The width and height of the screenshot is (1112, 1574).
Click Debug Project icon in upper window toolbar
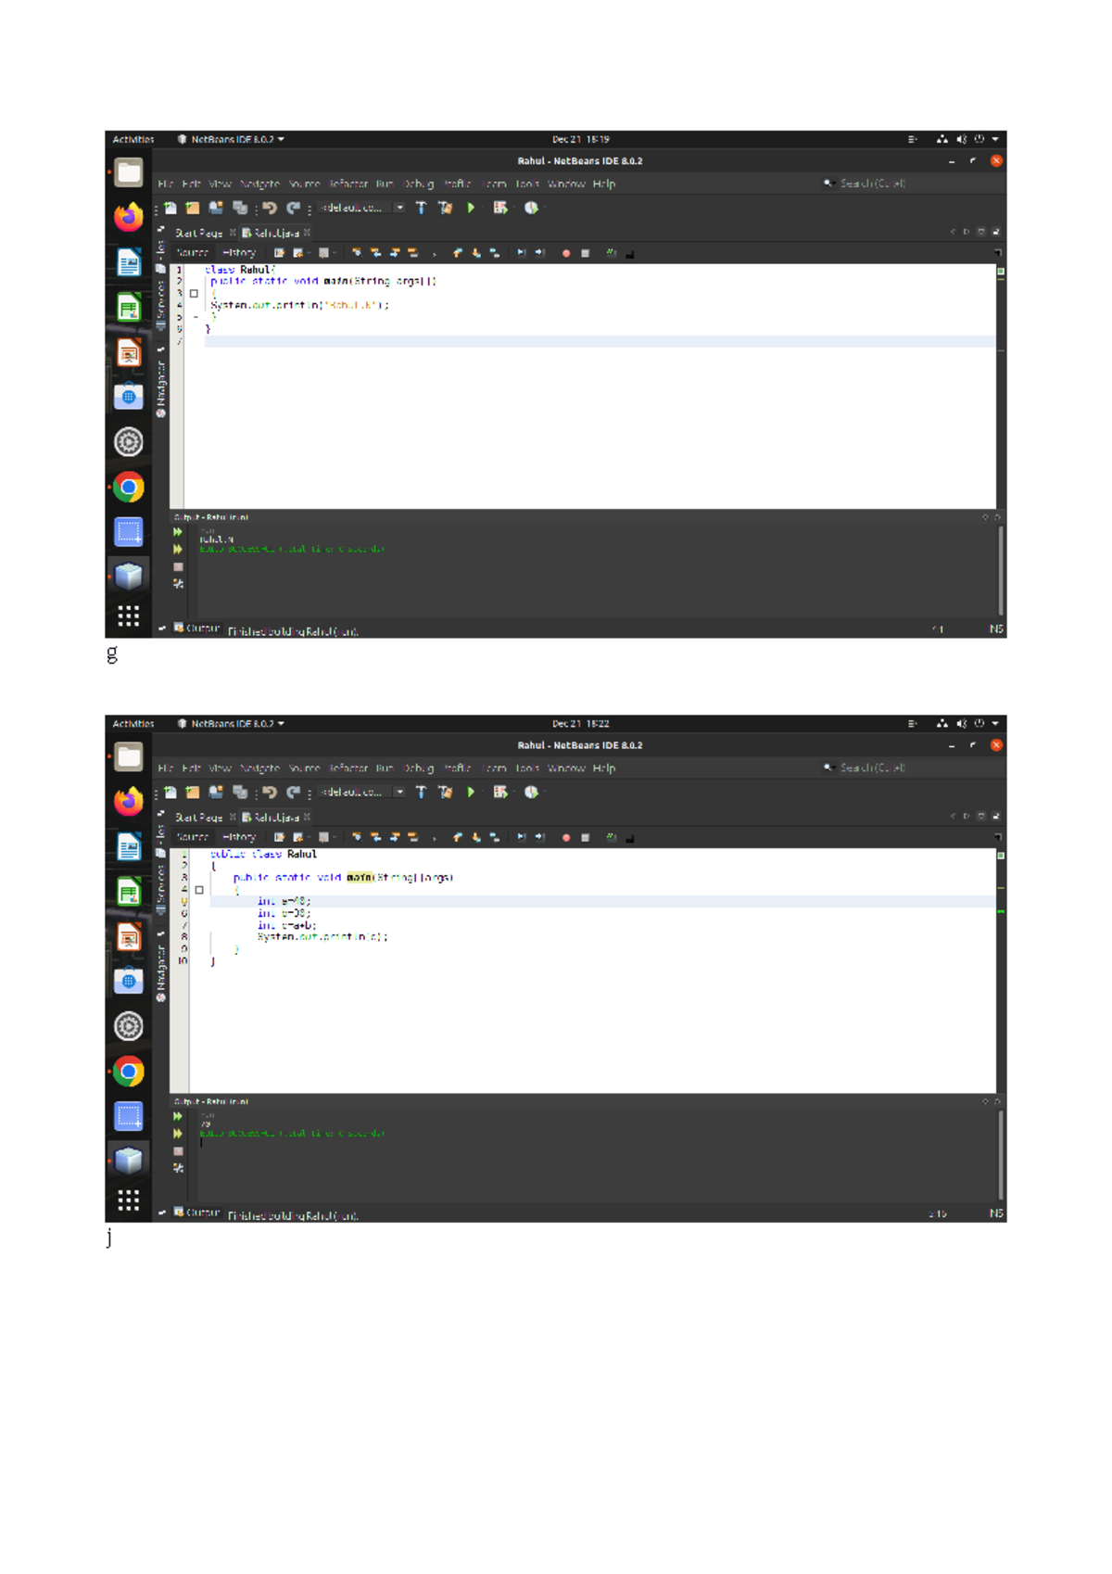click(500, 209)
